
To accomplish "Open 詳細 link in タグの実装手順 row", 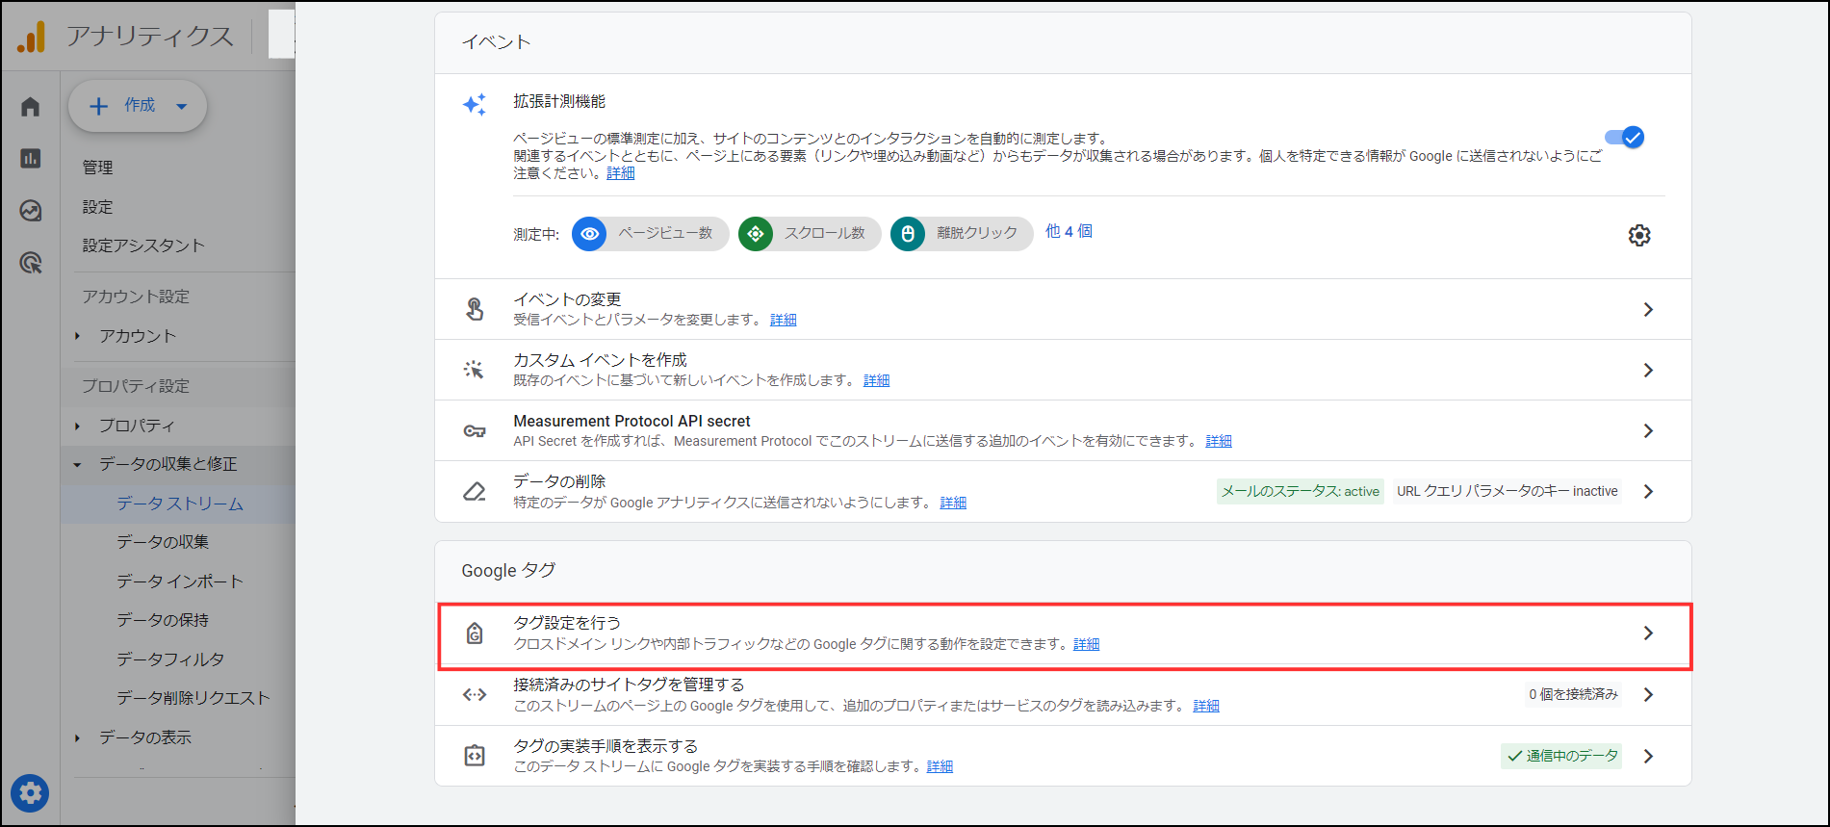I will click(x=940, y=766).
